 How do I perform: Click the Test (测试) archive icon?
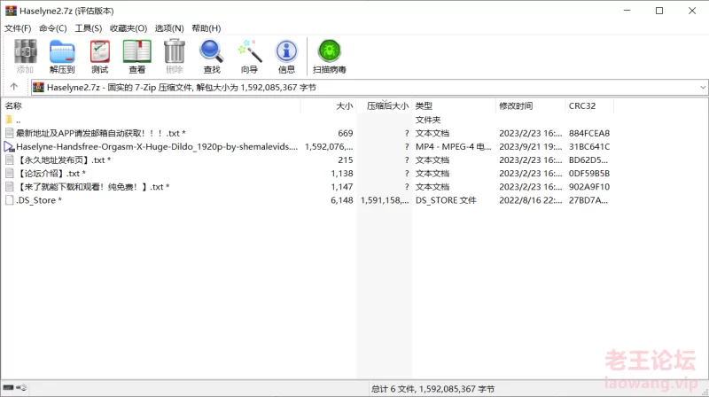pos(99,51)
